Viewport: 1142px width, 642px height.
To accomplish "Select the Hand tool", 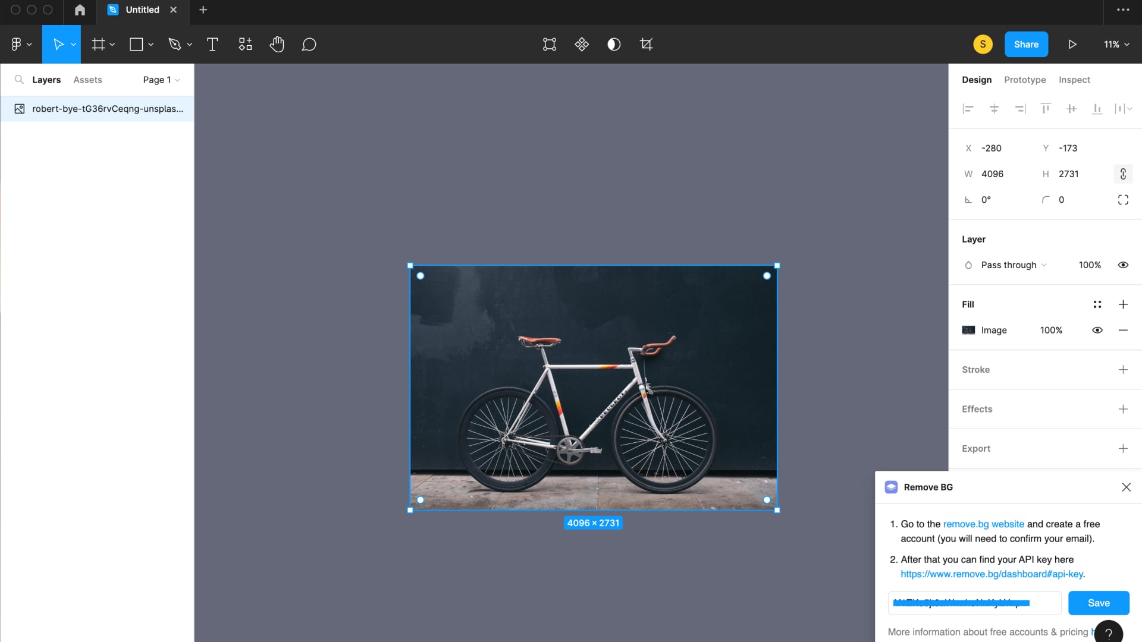I will click(277, 45).
